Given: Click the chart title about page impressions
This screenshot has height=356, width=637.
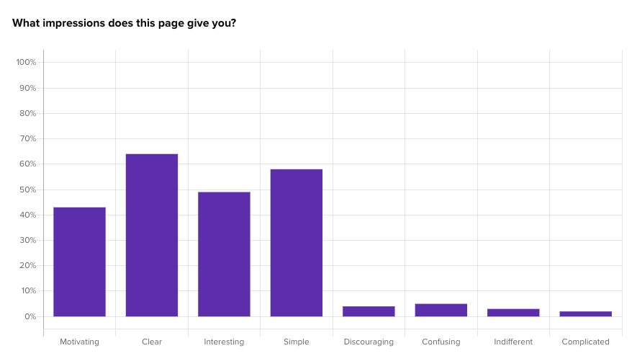Looking at the screenshot, I should pyautogui.click(x=124, y=23).
